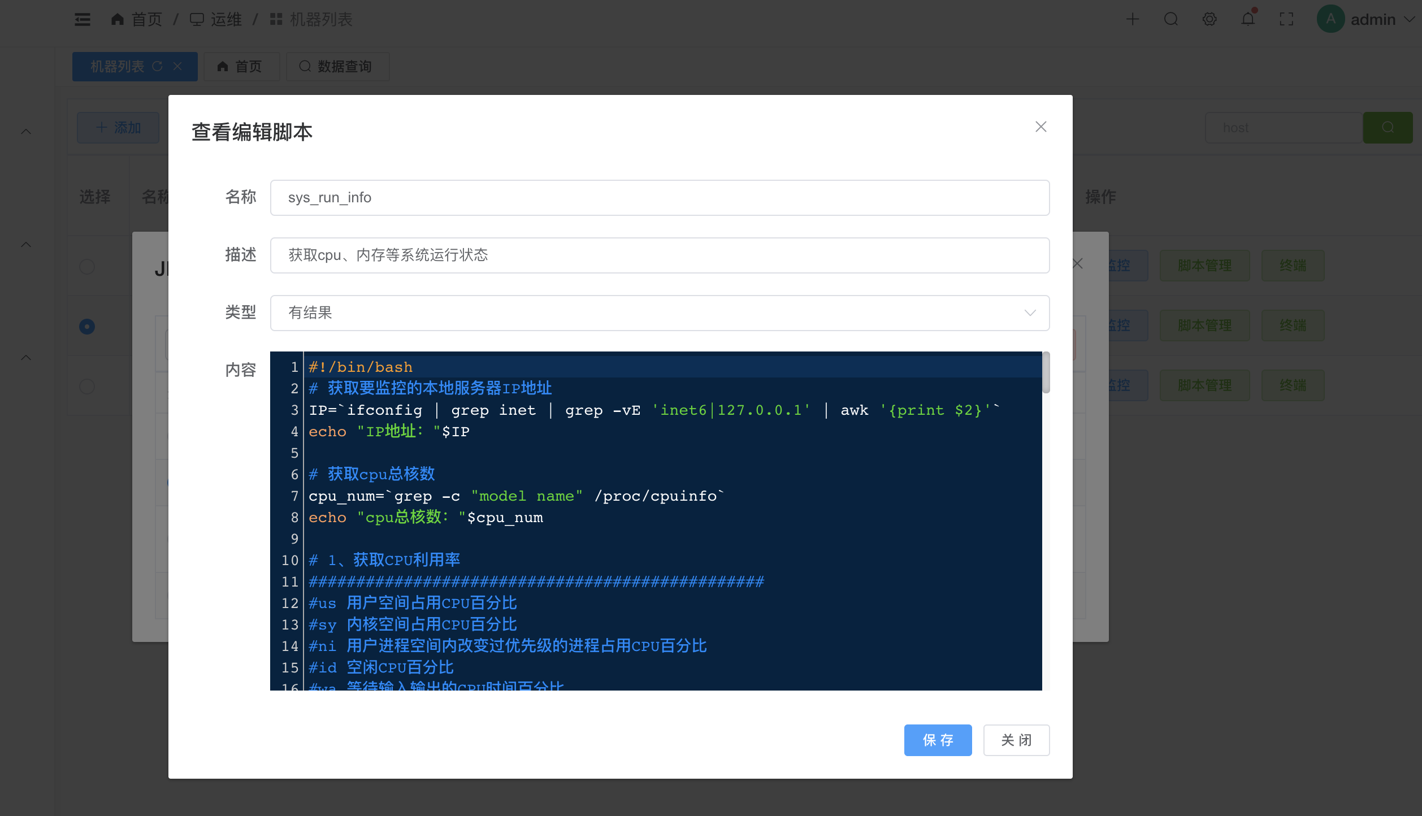
Task: Click the 关闭 button
Action: 1016,740
